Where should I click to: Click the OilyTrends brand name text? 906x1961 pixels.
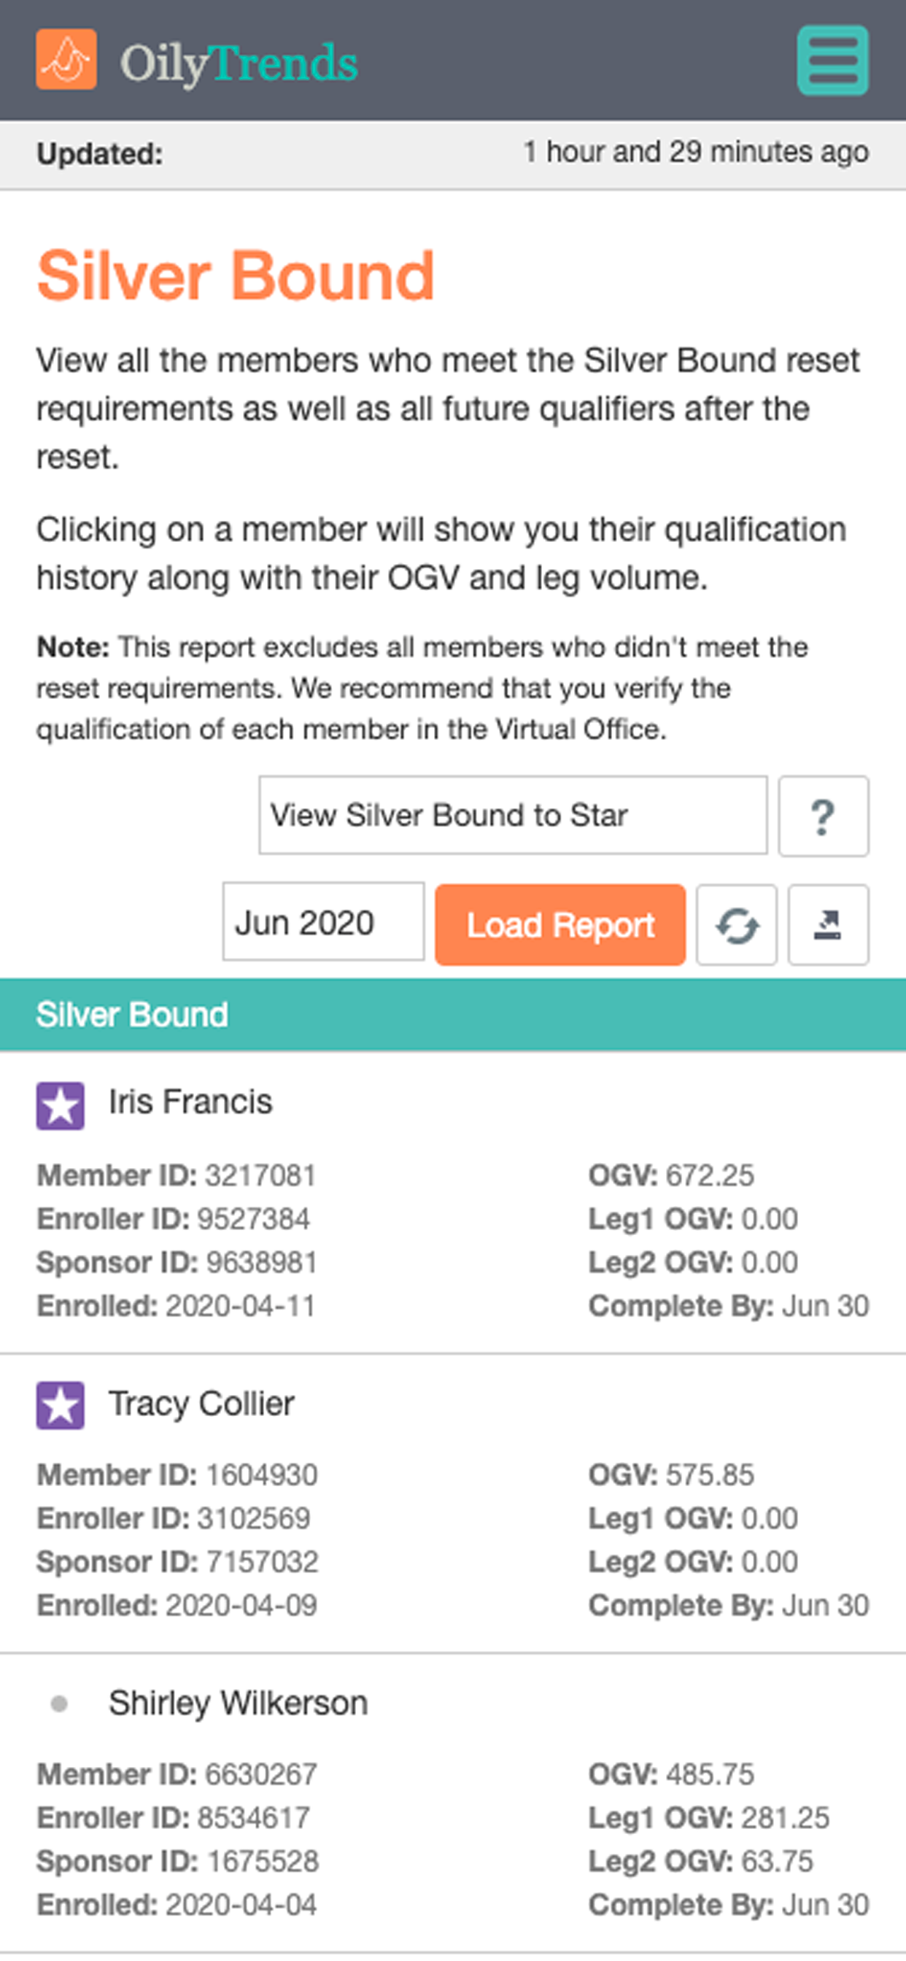pos(239,63)
